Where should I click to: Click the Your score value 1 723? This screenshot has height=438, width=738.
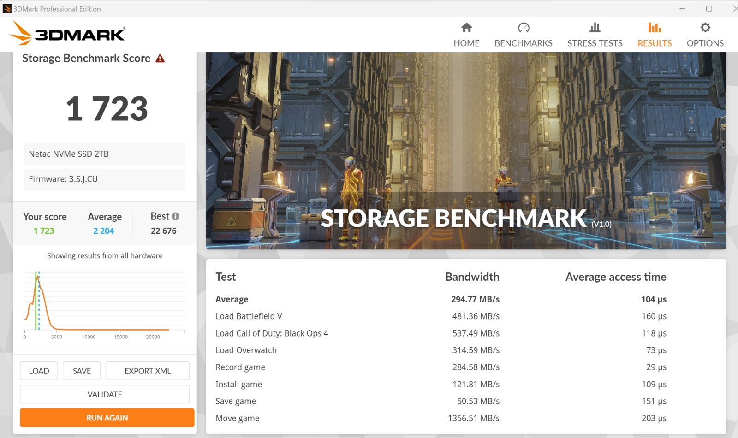[x=44, y=231]
